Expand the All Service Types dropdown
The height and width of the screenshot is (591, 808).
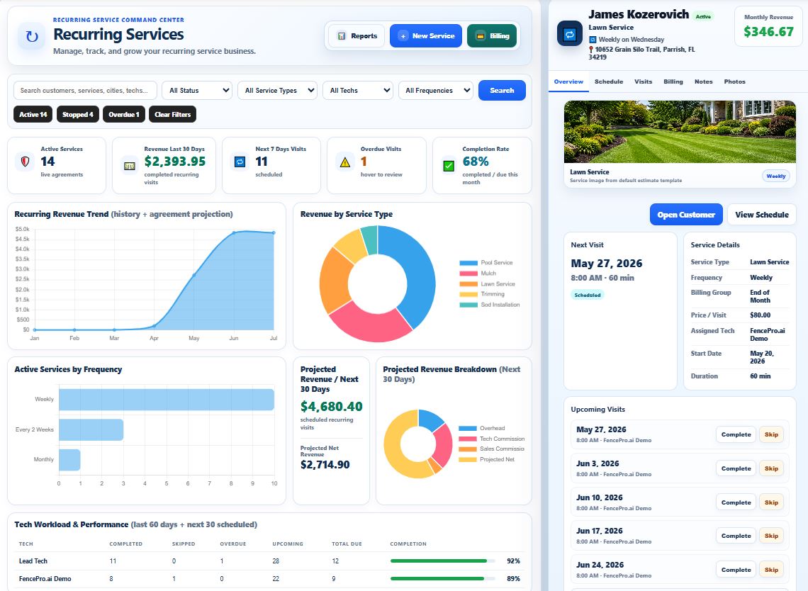(277, 90)
